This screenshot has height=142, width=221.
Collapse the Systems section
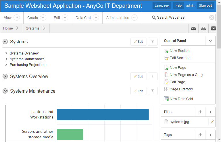pyautogui.click(x=5, y=42)
